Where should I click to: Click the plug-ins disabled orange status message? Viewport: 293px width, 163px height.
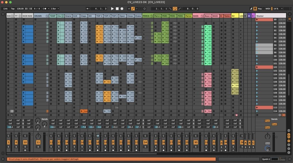pyautogui.click(x=111, y=159)
